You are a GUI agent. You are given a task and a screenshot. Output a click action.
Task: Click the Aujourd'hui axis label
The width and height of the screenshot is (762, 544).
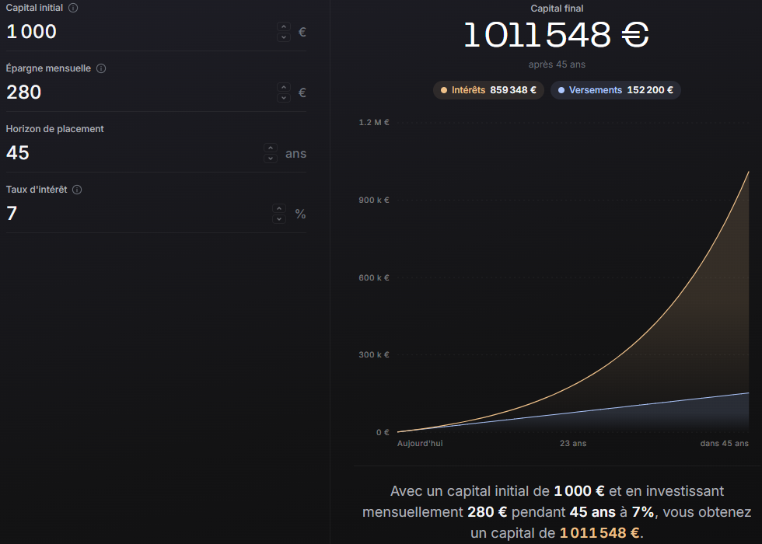tap(420, 444)
